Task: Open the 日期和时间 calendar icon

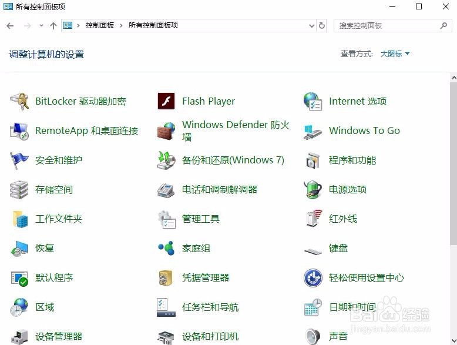Action: tap(312, 307)
